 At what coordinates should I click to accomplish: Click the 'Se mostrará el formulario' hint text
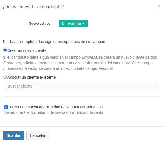coord(54,112)
